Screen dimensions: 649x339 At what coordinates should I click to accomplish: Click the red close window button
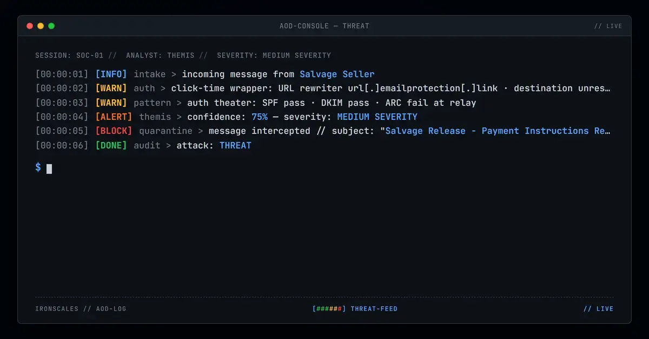[x=30, y=26]
